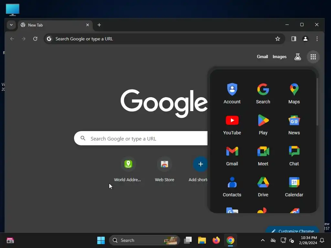Screen dimensions: 331x248
Task: Open the Gmail link at top
Action: [x=262, y=57]
